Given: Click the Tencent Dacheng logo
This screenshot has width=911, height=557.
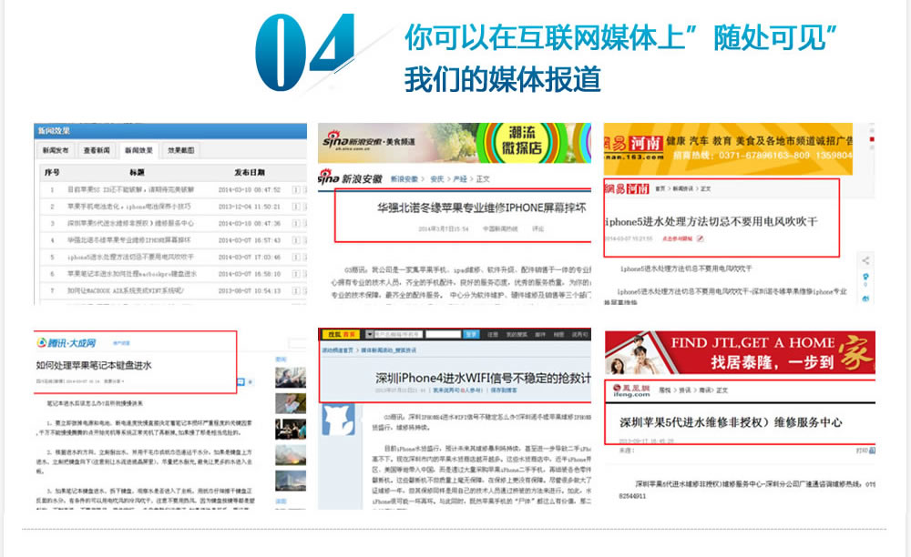Looking at the screenshot, I should [x=66, y=342].
